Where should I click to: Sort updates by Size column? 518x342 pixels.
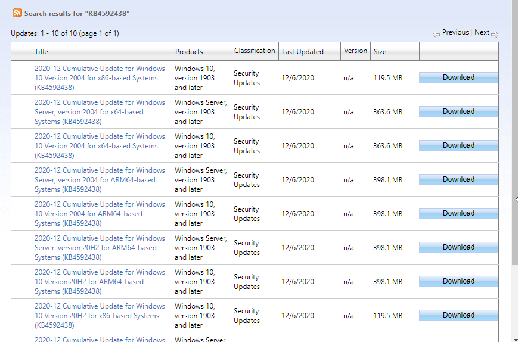coord(380,52)
